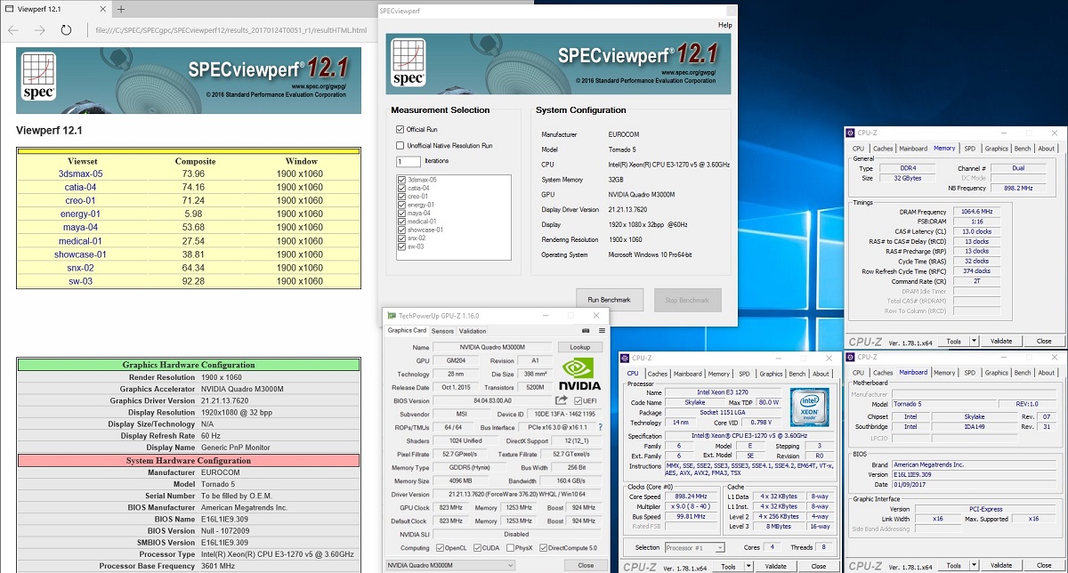Open a new browser tab with plus icon
1068x573 pixels.
click(121, 9)
